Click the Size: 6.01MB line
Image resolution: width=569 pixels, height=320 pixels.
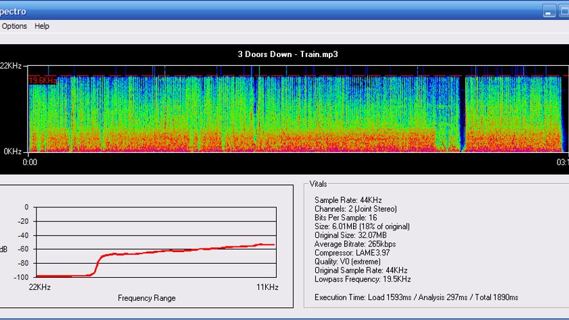(362, 227)
